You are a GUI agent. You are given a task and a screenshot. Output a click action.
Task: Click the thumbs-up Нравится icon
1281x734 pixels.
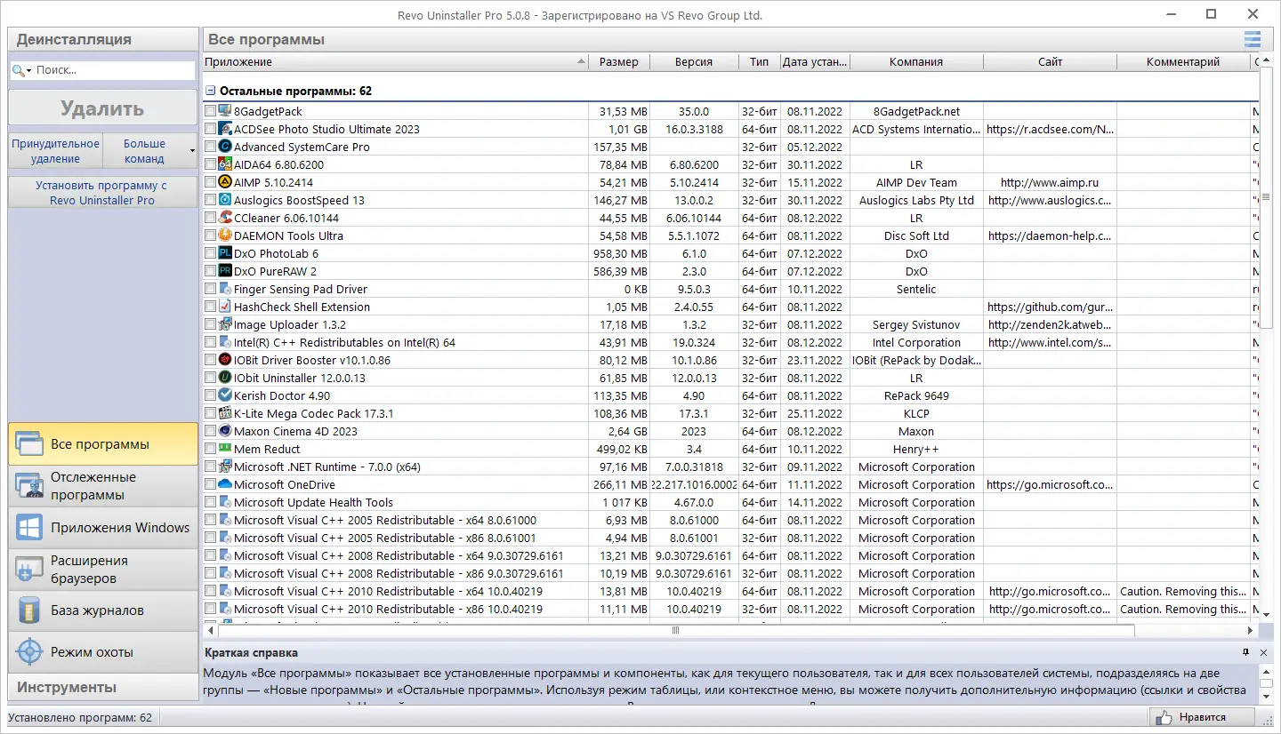click(1164, 717)
